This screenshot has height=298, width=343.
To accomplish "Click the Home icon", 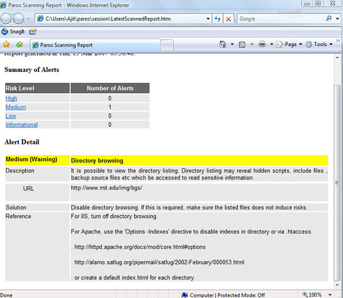I will pos(223,44).
